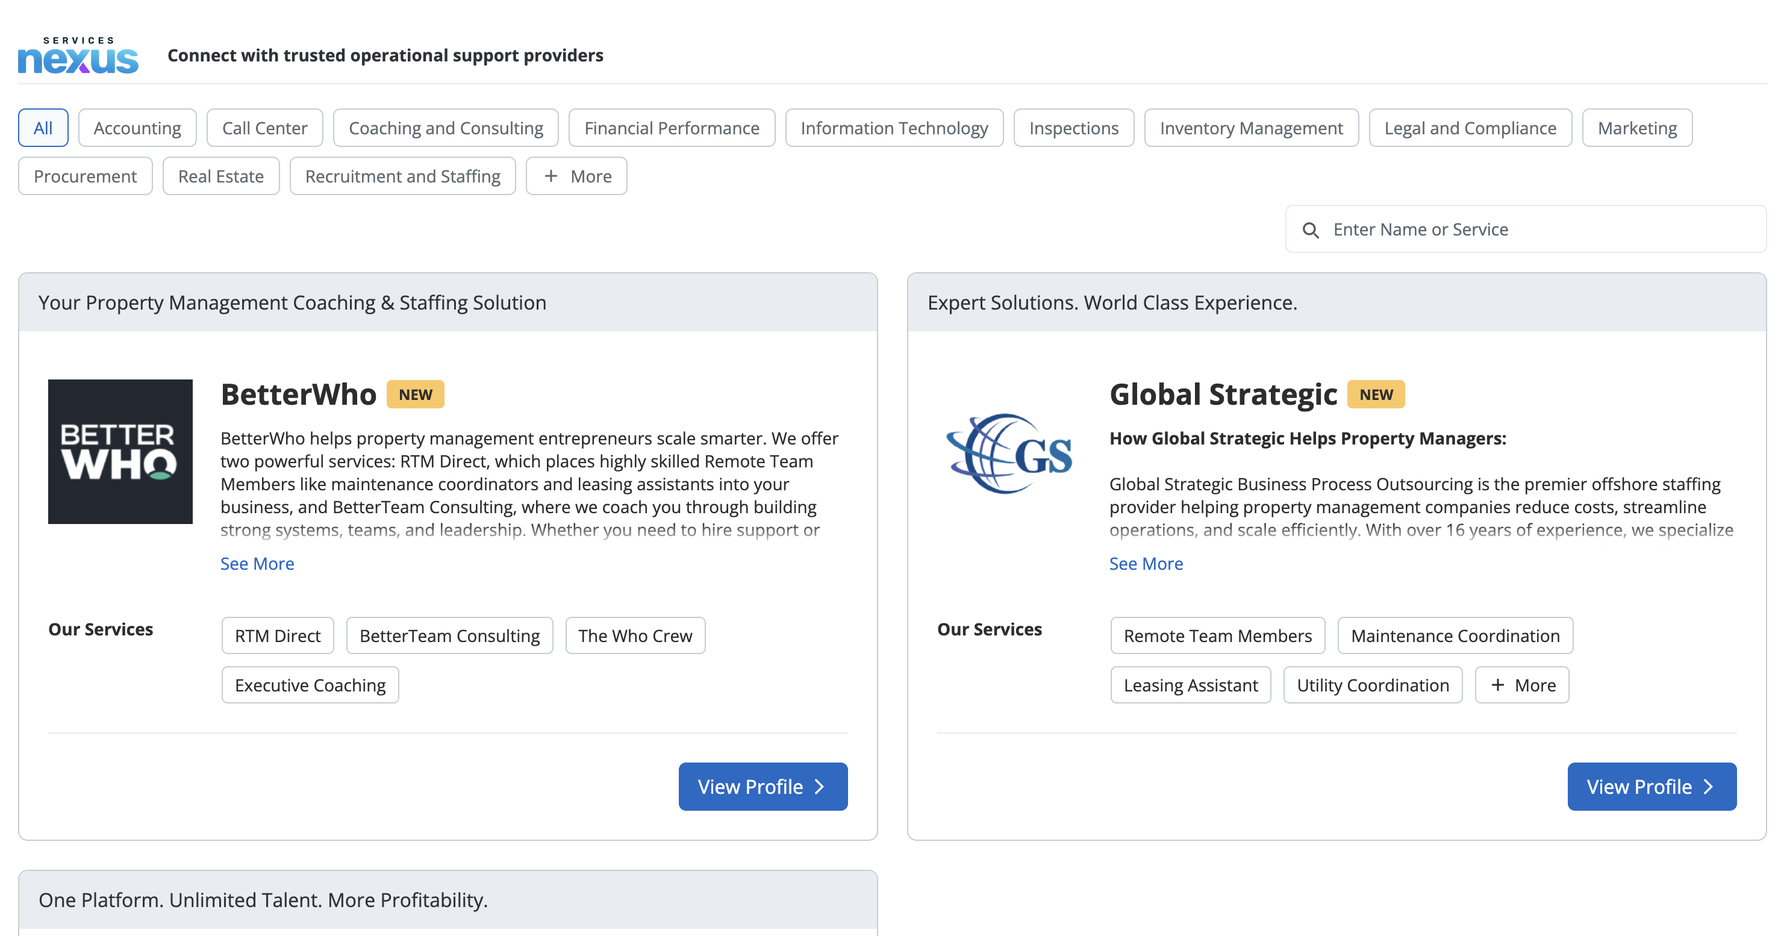Screen dimensions: 1778x936
Task: Choose the Coaching and Consulting filter
Action: pos(446,128)
